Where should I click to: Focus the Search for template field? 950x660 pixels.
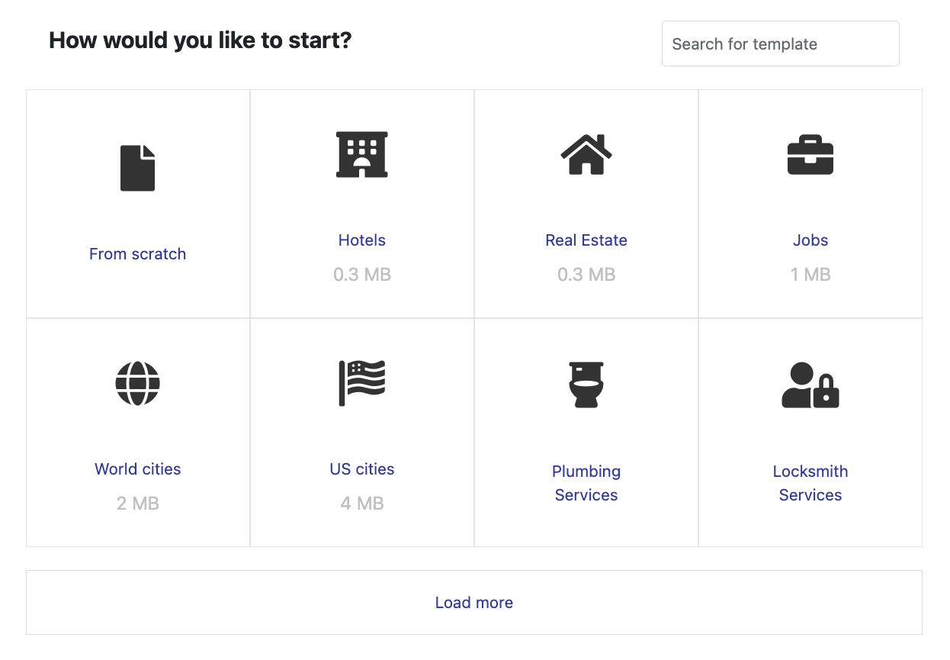pos(780,43)
